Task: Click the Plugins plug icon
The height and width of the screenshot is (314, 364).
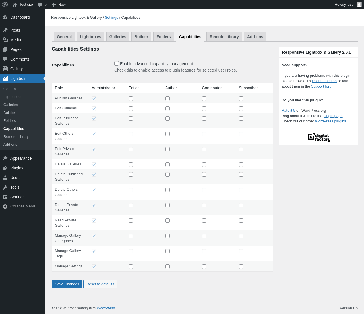Action: 5,168
